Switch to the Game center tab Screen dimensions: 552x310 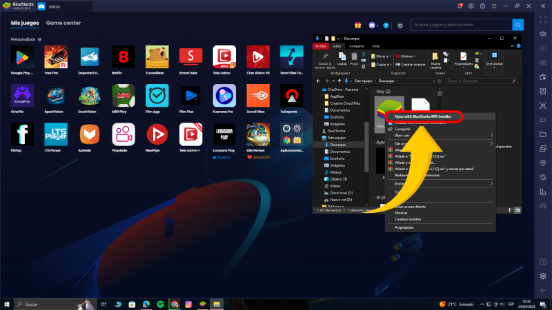click(x=63, y=23)
